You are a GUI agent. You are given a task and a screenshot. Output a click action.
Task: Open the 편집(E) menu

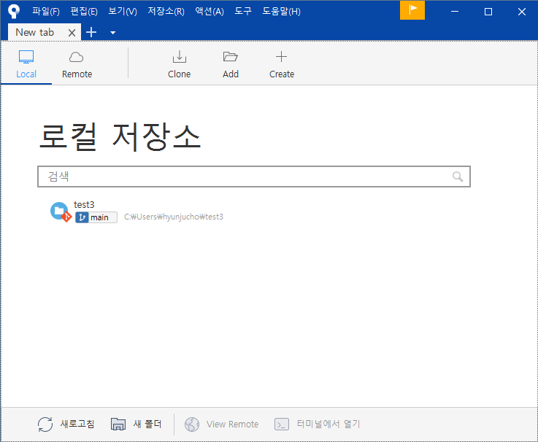pyautogui.click(x=84, y=12)
